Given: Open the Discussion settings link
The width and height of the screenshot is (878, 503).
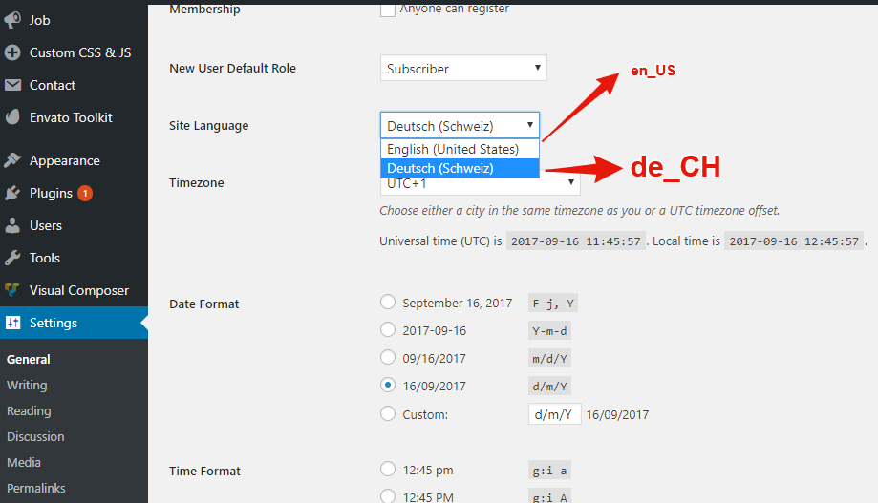Looking at the screenshot, I should point(35,437).
